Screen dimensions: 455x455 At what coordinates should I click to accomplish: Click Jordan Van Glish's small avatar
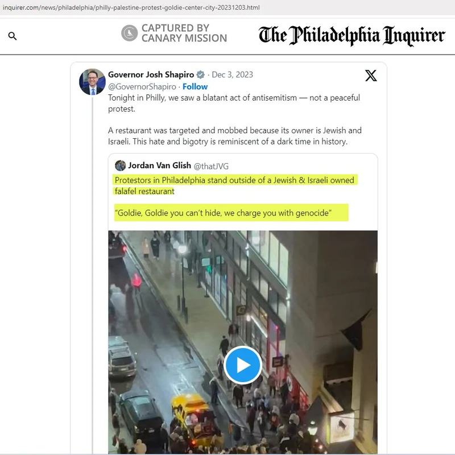pyautogui.click(x=120, y=166)
